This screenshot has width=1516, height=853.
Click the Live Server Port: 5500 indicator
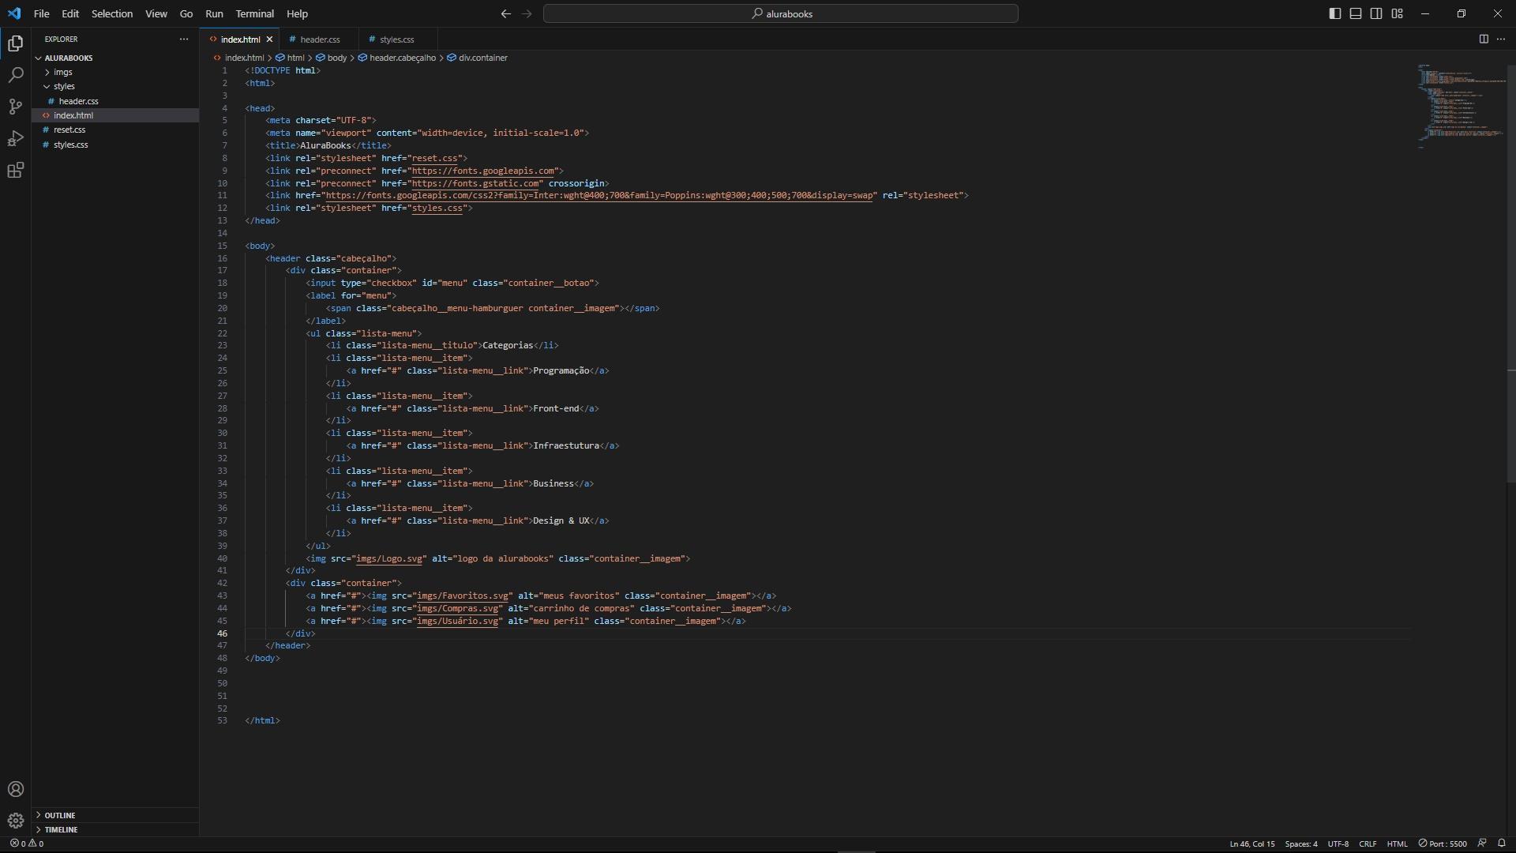point(1443,843)
